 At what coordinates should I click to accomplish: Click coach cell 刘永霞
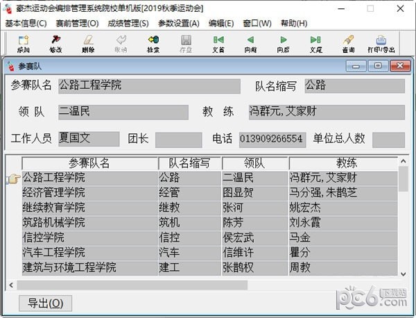pos(343,223)
